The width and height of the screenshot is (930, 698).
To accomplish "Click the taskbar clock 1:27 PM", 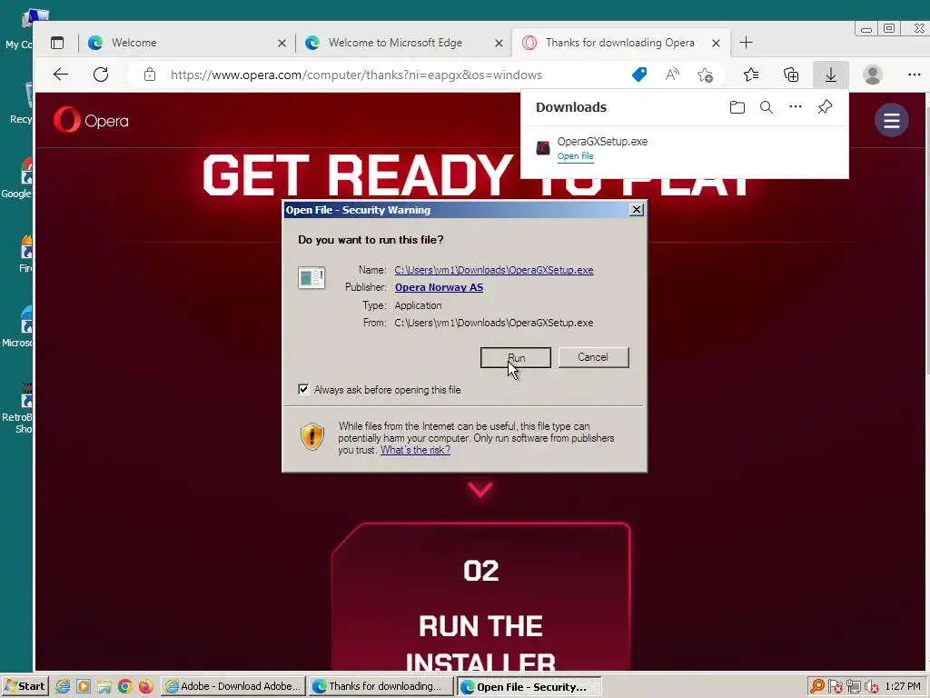I will (x=902, y=686).
